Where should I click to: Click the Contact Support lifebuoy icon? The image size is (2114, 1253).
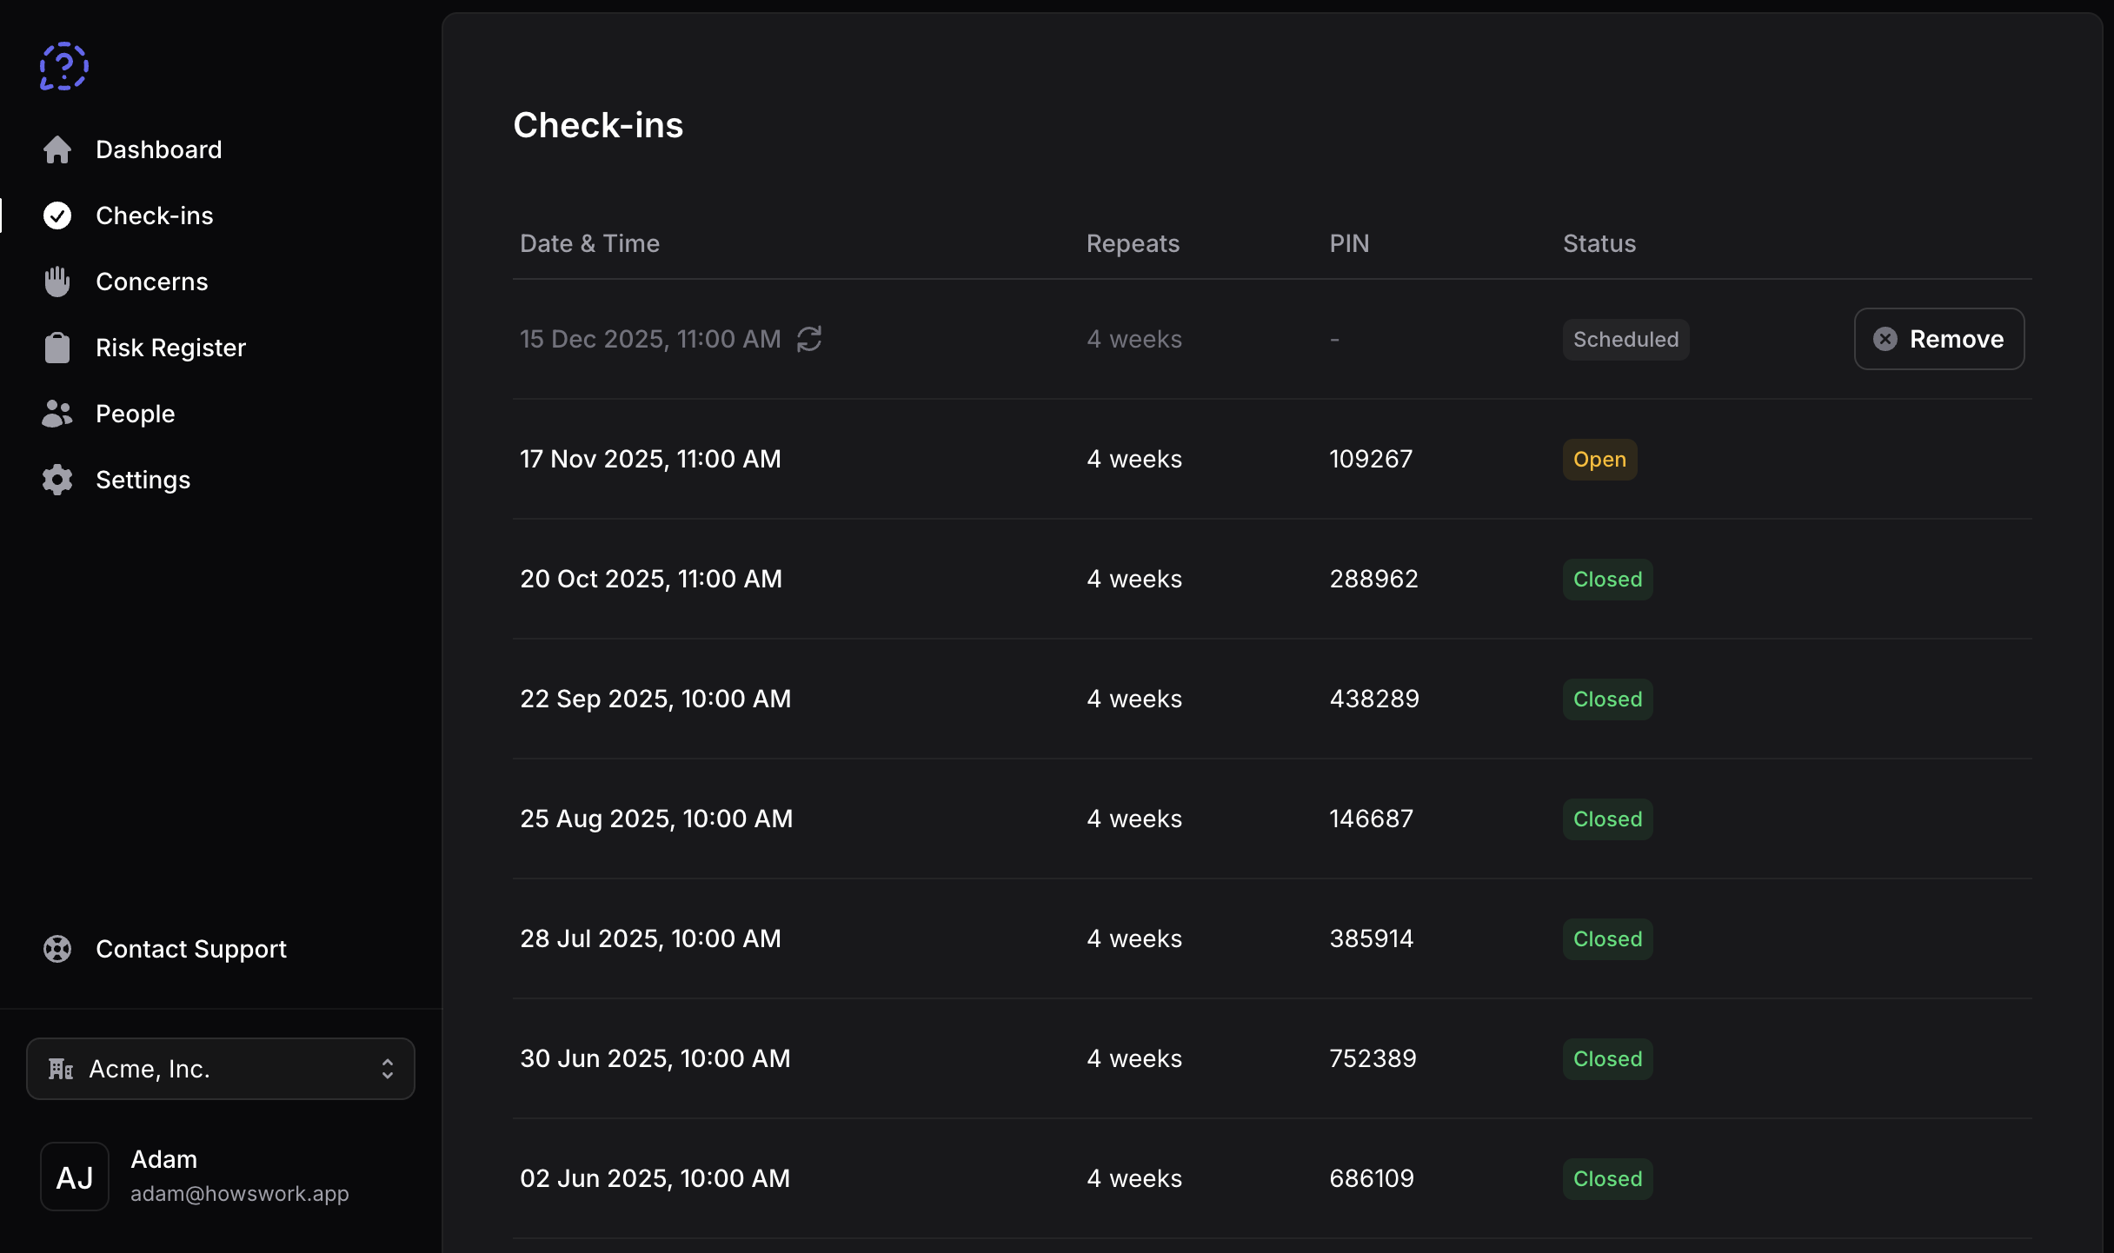coord(57,949)
